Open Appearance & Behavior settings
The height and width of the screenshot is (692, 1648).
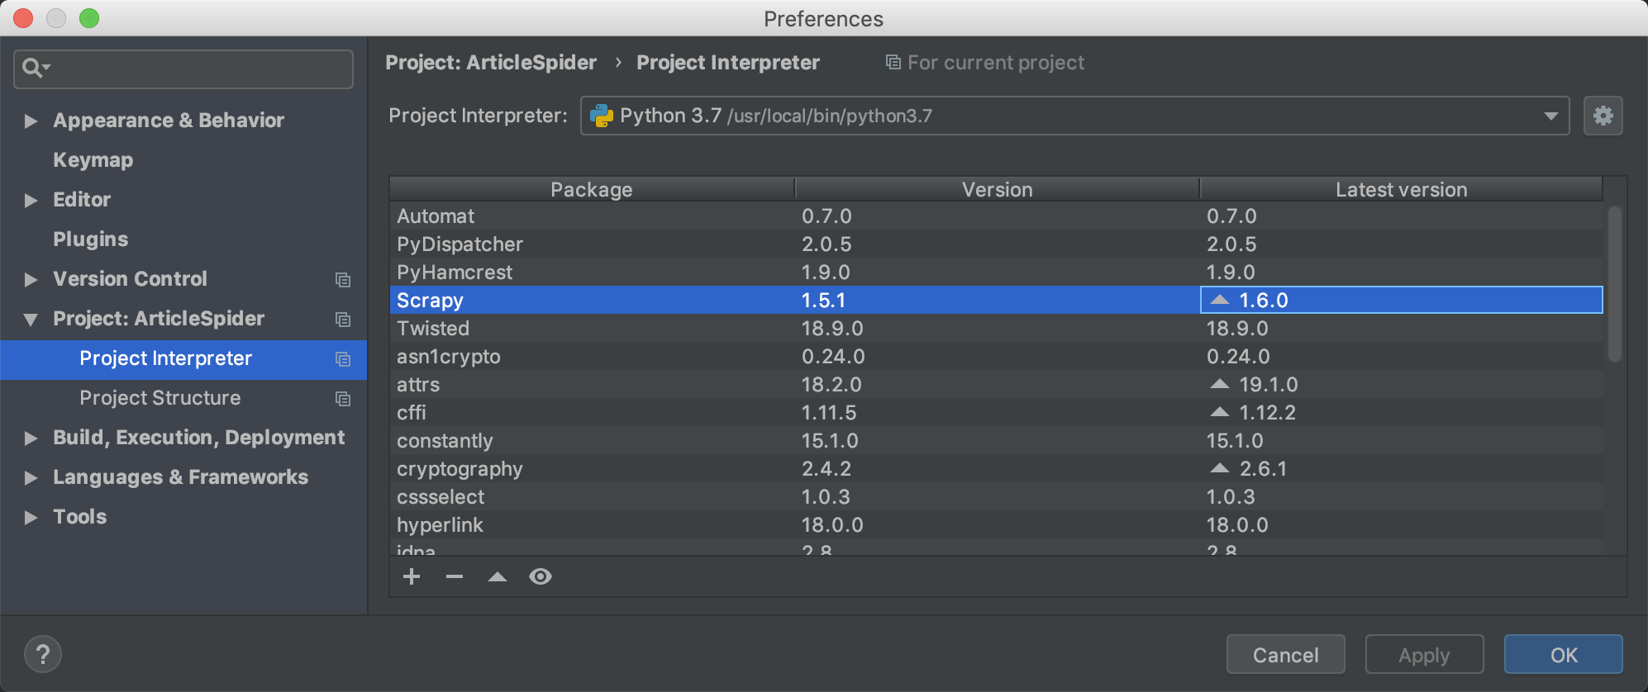tap(169, 121)
